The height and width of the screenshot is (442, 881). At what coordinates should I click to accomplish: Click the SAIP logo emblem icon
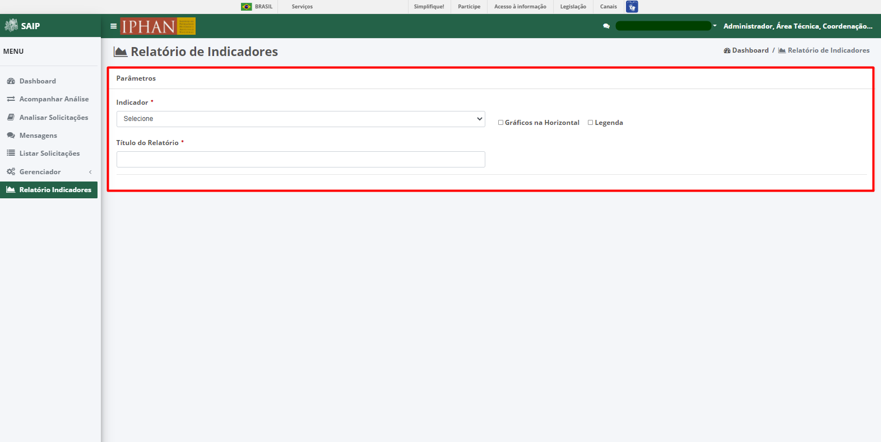point(11,26)
